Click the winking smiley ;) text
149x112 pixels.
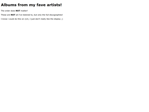62,19
